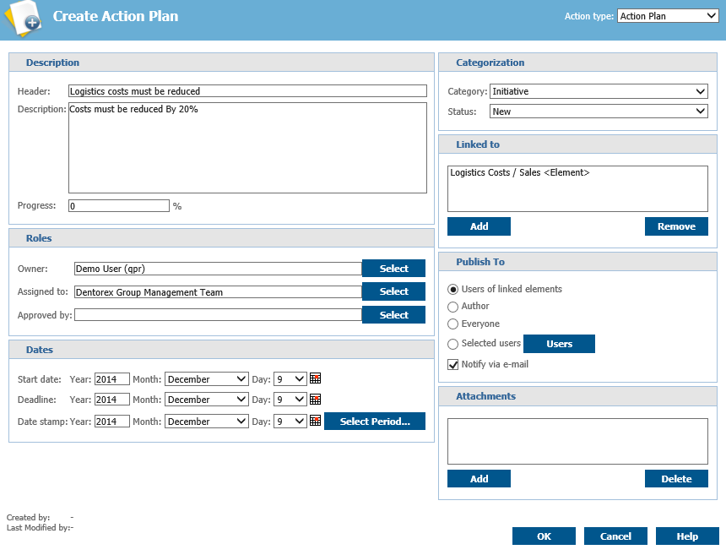Viewport: 726px width, 555px height.
Task: Add a link under Linked to
Action: point(479,226)
